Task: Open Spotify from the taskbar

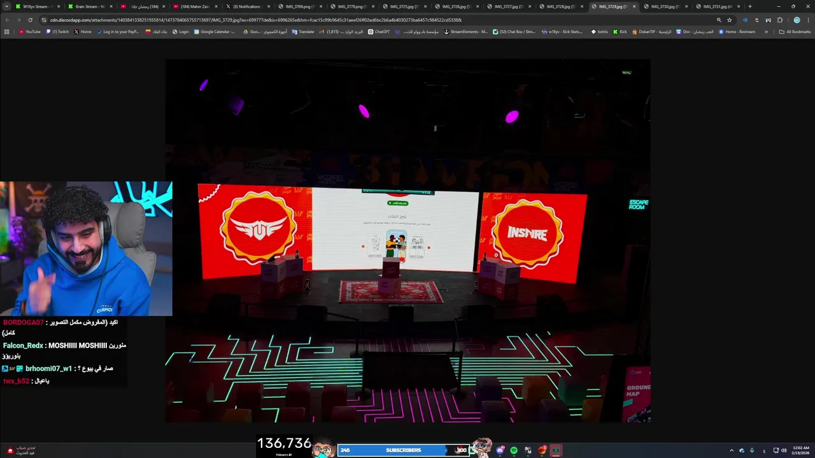Action: tap(514, 450)
